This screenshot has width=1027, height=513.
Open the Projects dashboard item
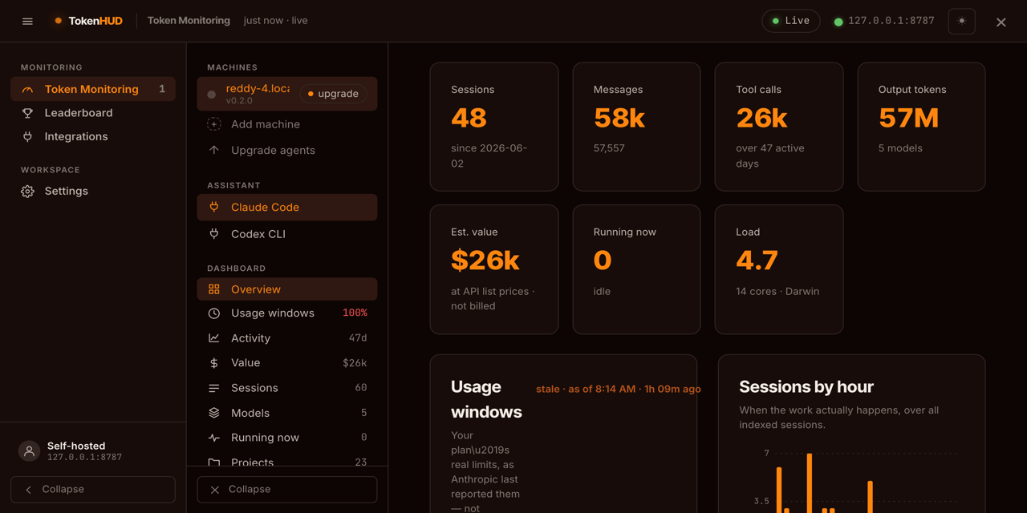pos(286,460)
